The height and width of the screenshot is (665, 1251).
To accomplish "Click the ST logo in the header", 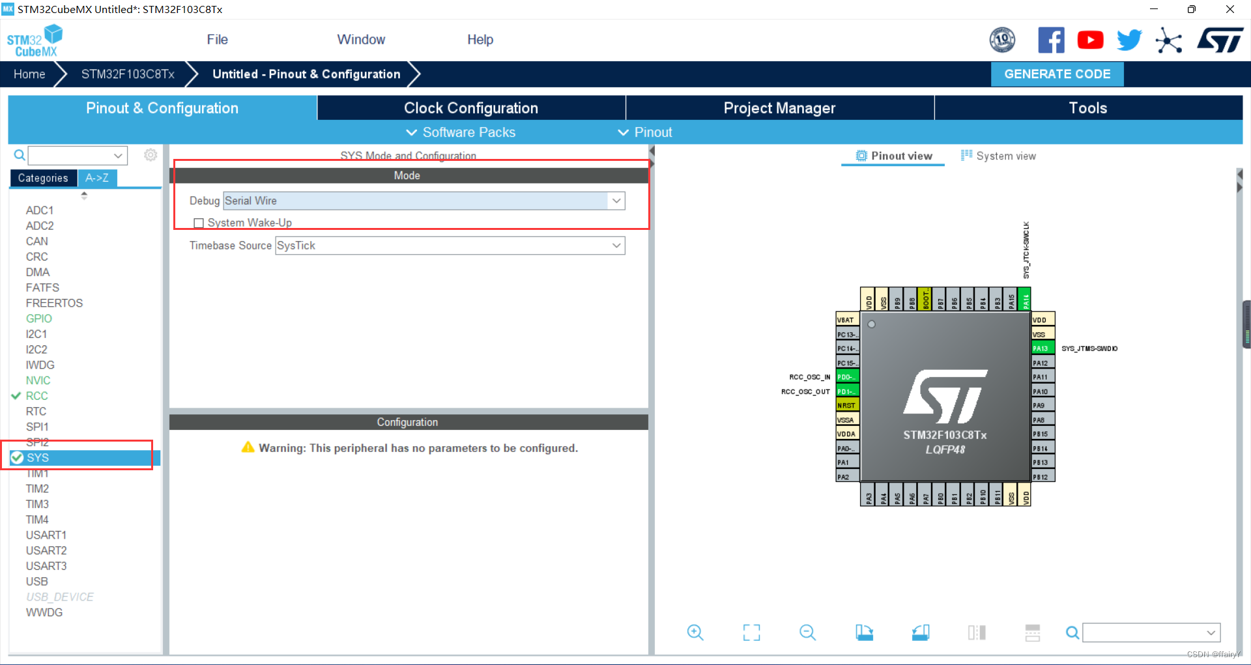I will 1220,40.
